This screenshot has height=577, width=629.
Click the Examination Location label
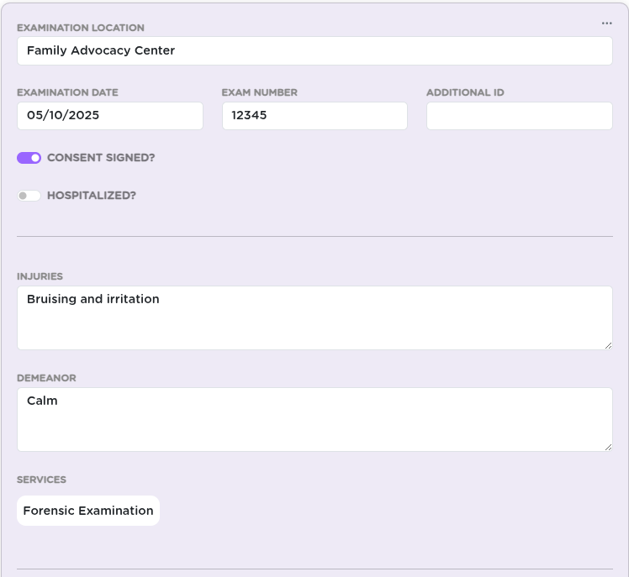coord(81,28)
